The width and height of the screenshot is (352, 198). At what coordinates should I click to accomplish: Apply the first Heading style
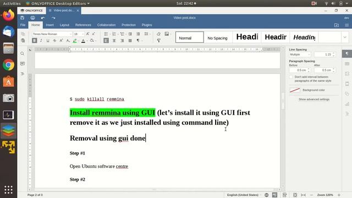[247, 37]
